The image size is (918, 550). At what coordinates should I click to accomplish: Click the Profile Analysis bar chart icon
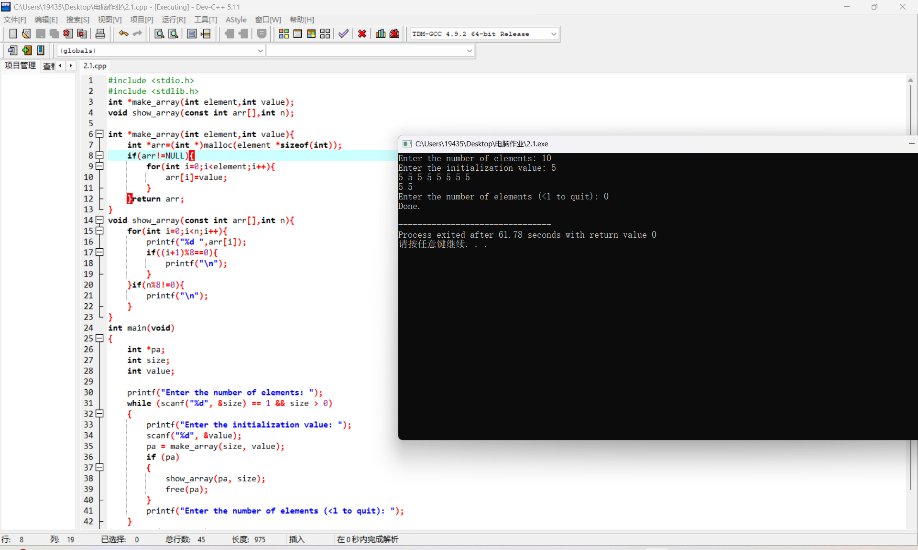coord(381,34)
